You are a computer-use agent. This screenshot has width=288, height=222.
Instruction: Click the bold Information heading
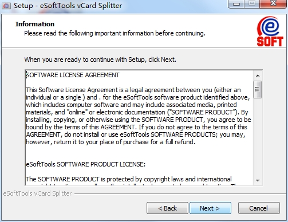[x=35, y=24]
